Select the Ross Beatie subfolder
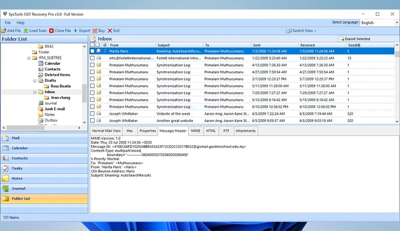The height and width of the screenshot is (231, 400). [61, 86]
